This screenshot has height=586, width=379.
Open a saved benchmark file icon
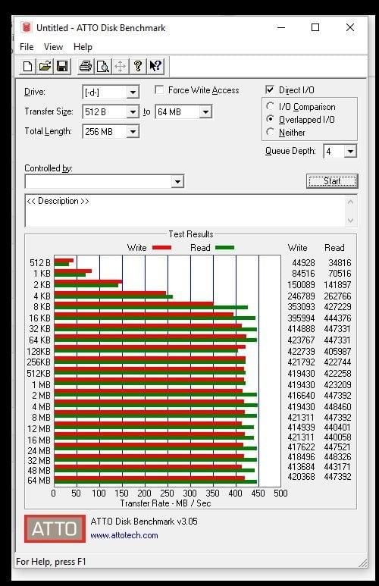tap(45, 67)
